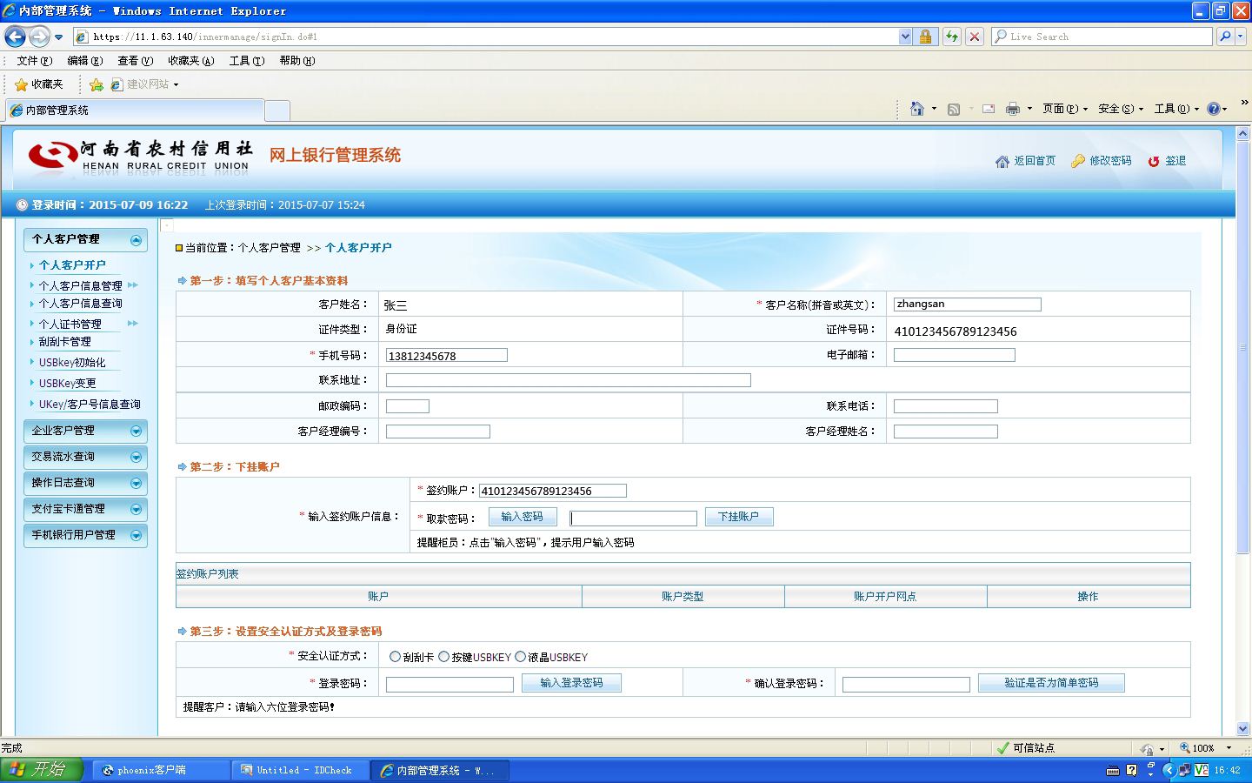Open 个人客户信息管理 in sidebar
Viewport: 1252px width, 783px height.
[x=81, y=285]
